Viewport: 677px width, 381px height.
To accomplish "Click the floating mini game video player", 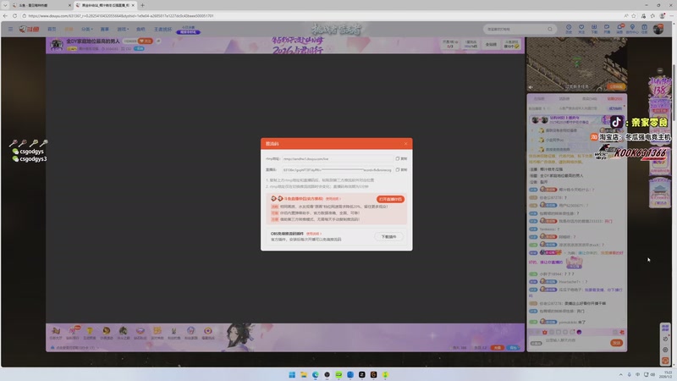I will tap(577, 64).
